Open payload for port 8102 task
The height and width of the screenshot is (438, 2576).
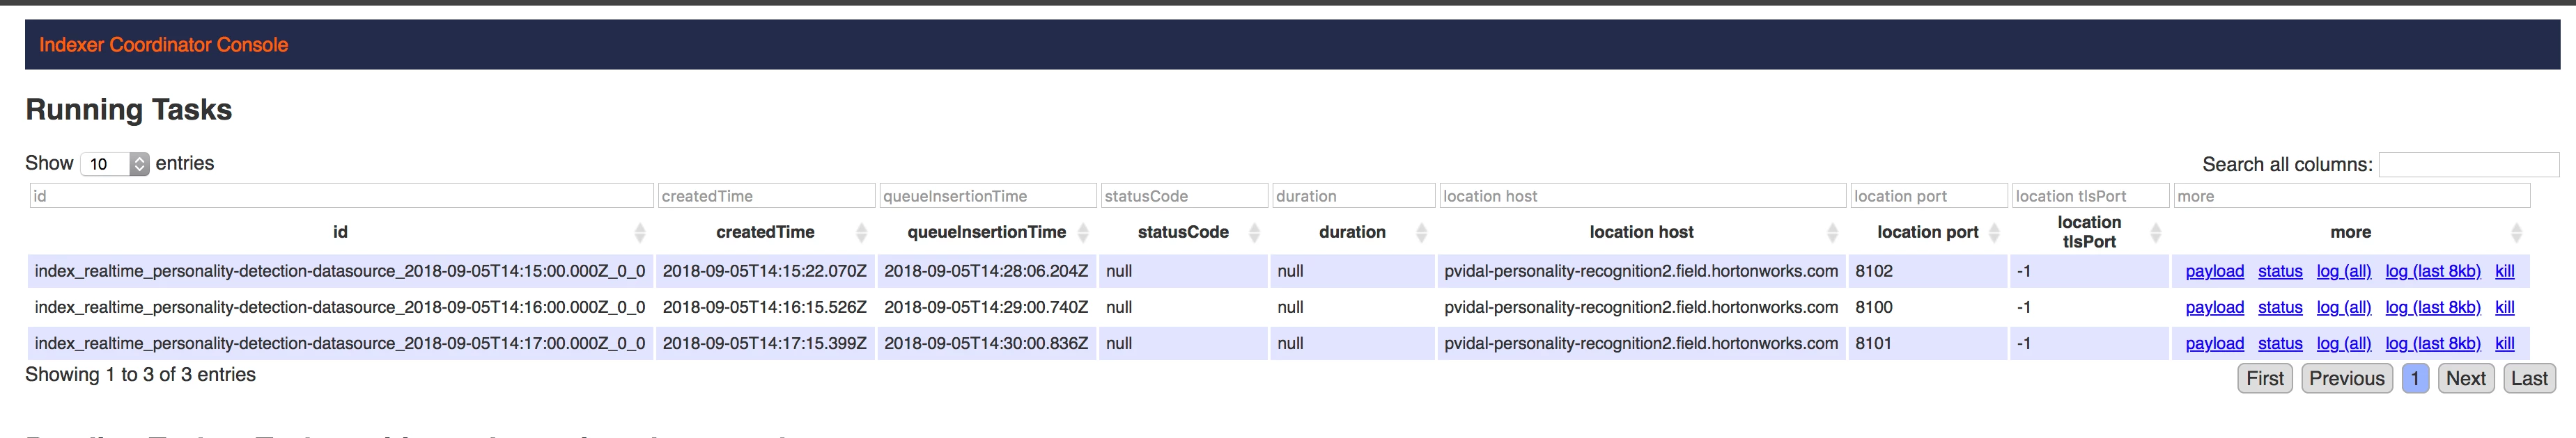click(x=2214, y=271)
